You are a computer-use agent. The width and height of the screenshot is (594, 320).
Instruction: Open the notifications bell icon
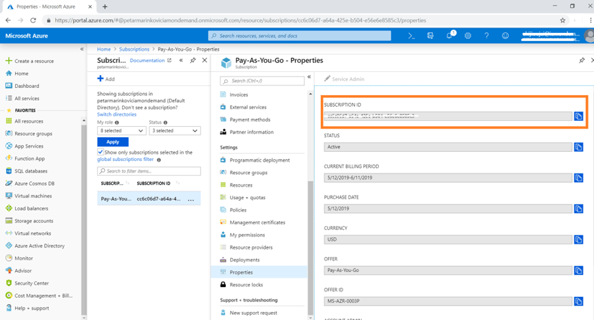449,36
